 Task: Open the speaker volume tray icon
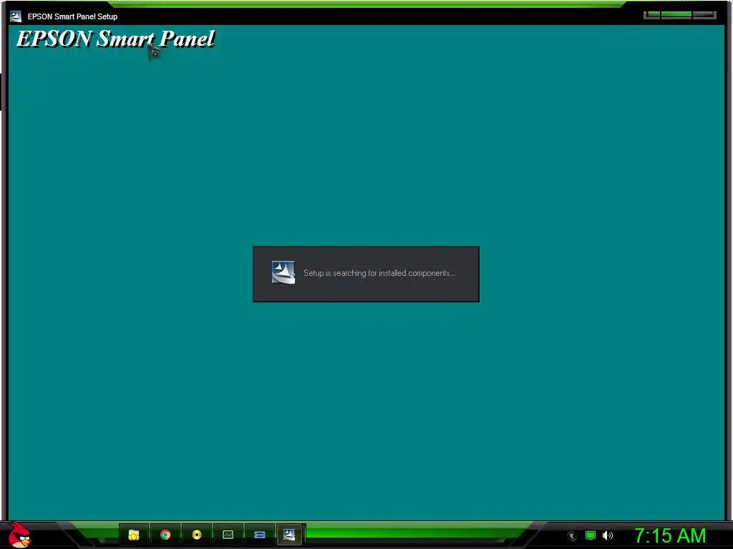607,535
